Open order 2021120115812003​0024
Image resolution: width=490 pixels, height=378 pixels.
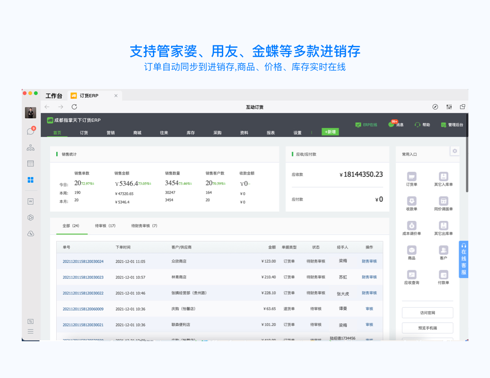click(83, 261)
